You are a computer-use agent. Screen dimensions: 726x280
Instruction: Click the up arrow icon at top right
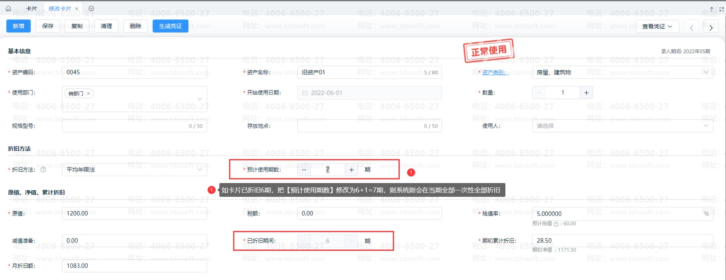click(712, 9)
